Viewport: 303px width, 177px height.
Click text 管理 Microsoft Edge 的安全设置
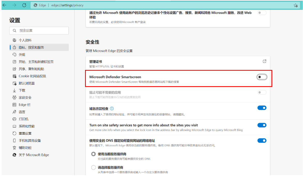coord(109,51)
